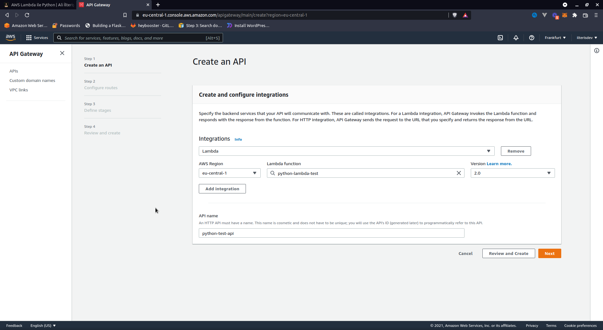This screenshot has height=330, width=603.
Task: Open AWS CloudShell terminal icon
Action: tap(500, 38)
